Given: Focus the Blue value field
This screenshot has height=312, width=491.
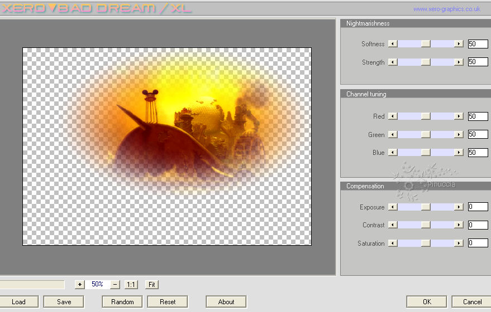Looking at the screenshot, I should pyautogui.click(x=478, y=153).
